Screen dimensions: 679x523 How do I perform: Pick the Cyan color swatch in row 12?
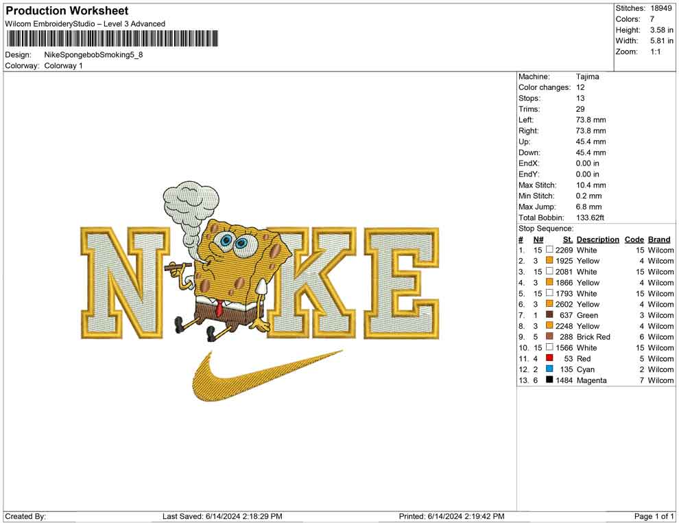click(549, 369)
